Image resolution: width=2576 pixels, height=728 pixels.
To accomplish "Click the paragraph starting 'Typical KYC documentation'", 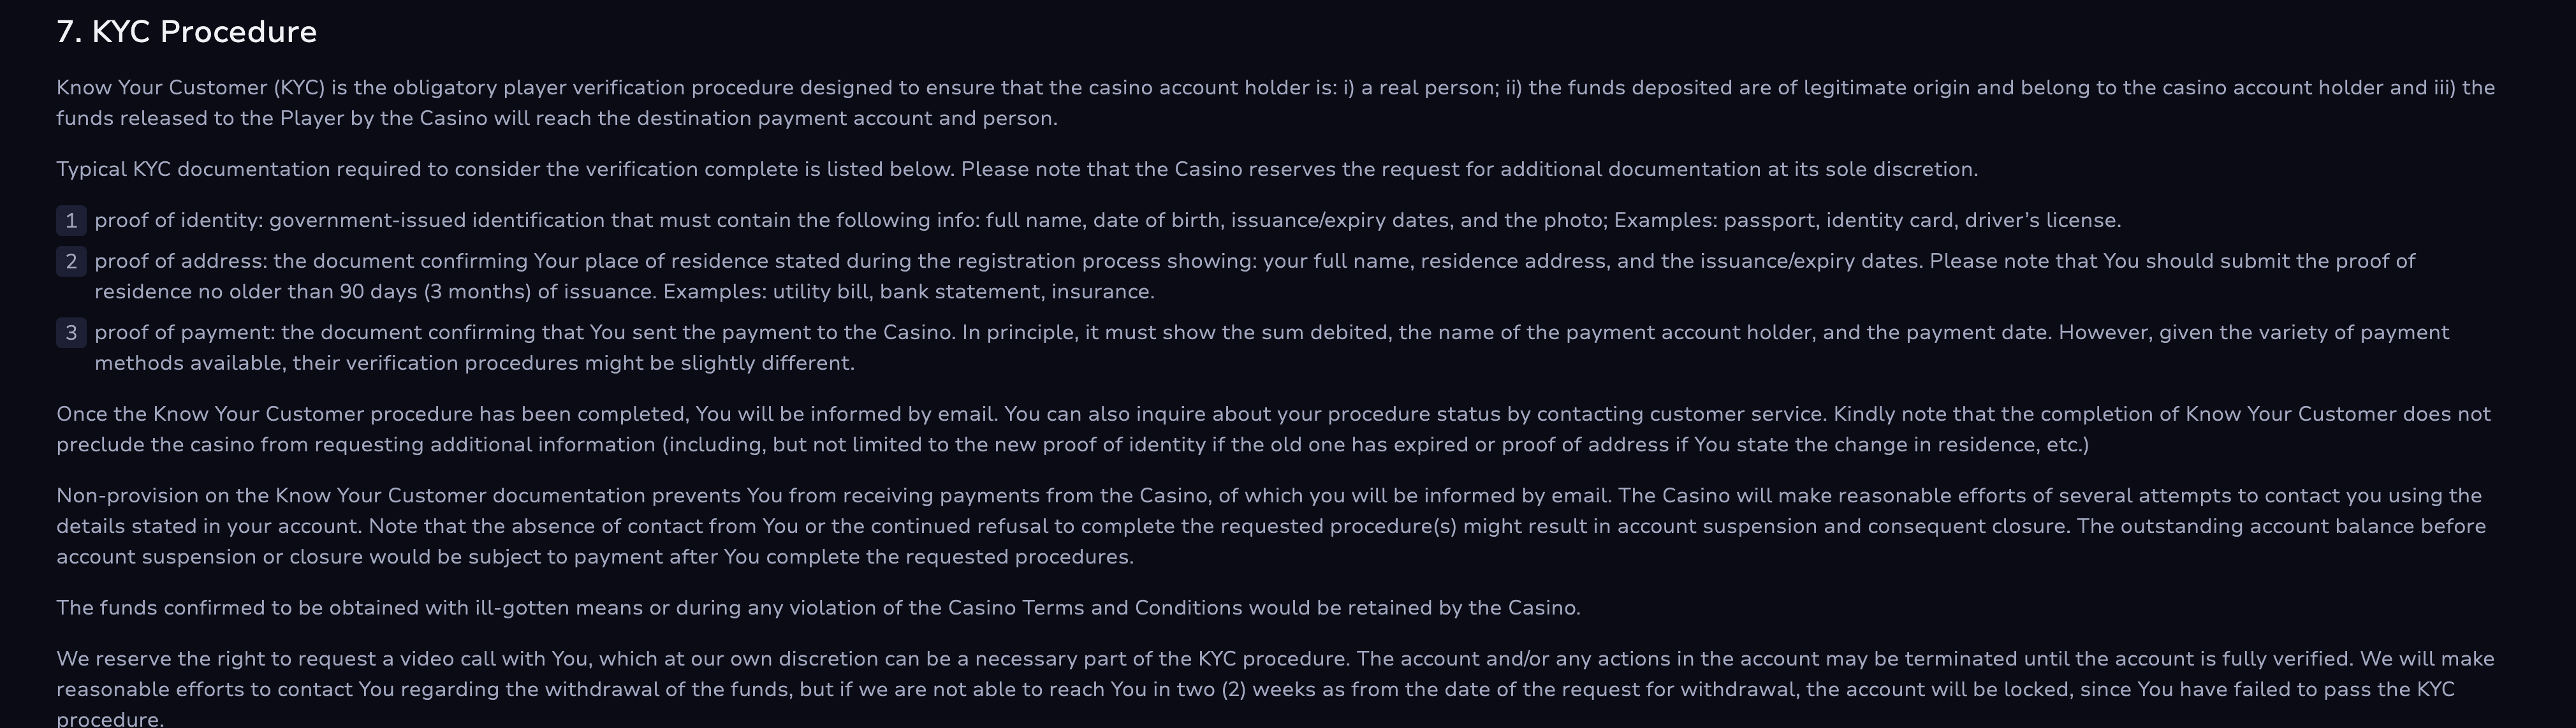I will point(1017,169).
